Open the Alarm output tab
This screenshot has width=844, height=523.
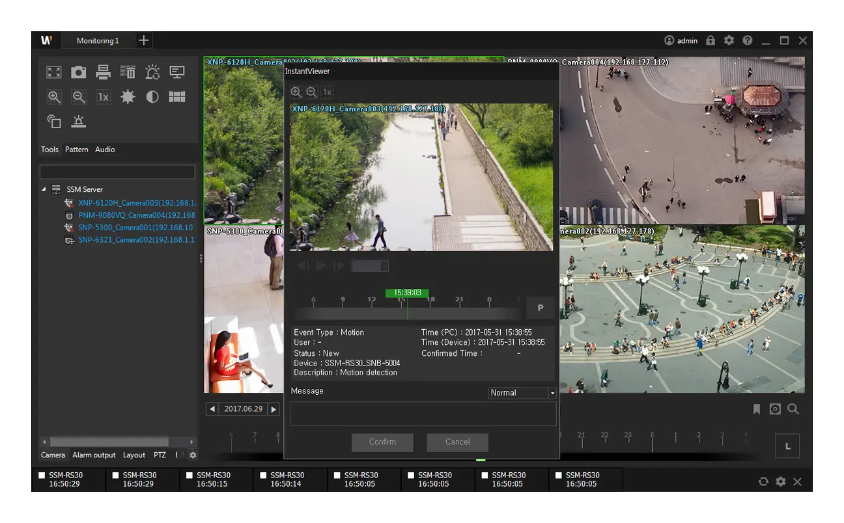tap(94, 455)
